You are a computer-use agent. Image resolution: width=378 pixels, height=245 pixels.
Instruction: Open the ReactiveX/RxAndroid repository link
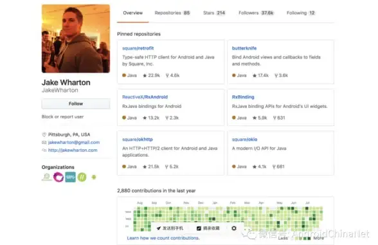(x=145, y=97)
